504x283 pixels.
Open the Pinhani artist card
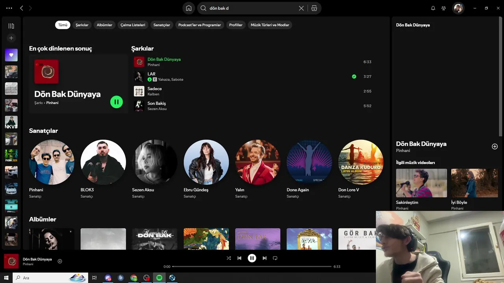click(52, 169)
